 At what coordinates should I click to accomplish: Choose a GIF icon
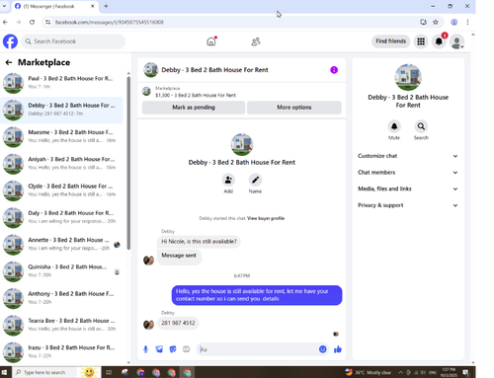click(x=186, y=349)
